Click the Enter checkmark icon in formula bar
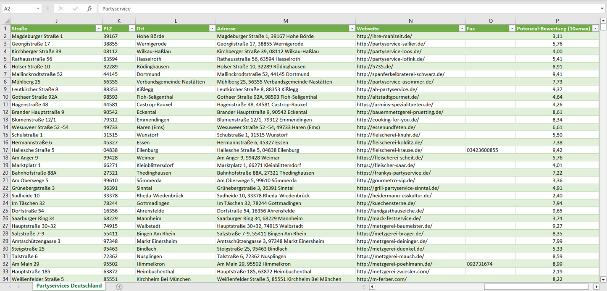607x291 pixels. pos(75,8)
